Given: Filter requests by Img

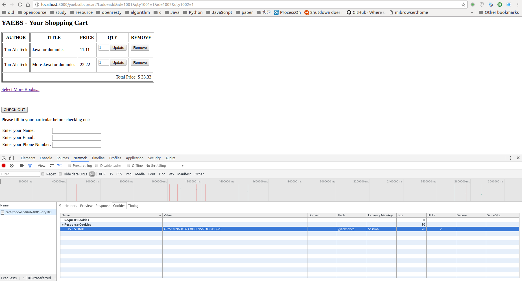Looking at the screenshot, I should 128,174.
